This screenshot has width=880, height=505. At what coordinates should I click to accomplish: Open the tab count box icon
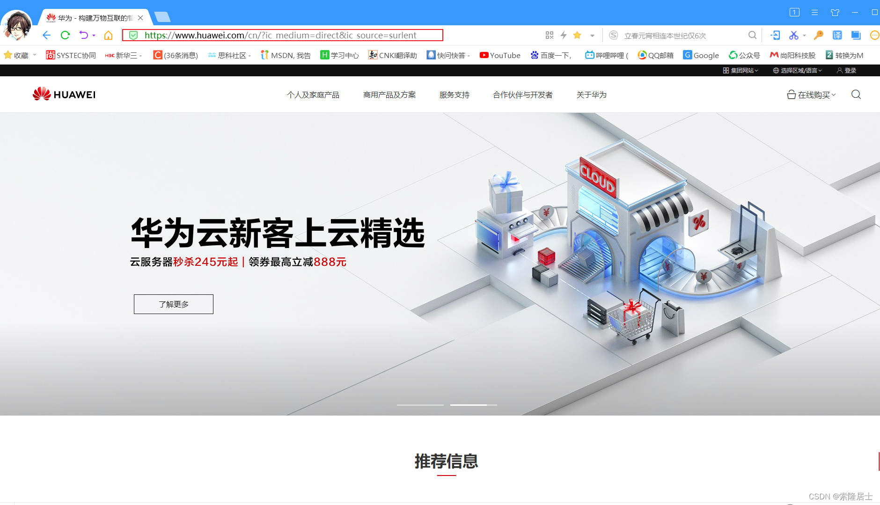pos(794,12)
